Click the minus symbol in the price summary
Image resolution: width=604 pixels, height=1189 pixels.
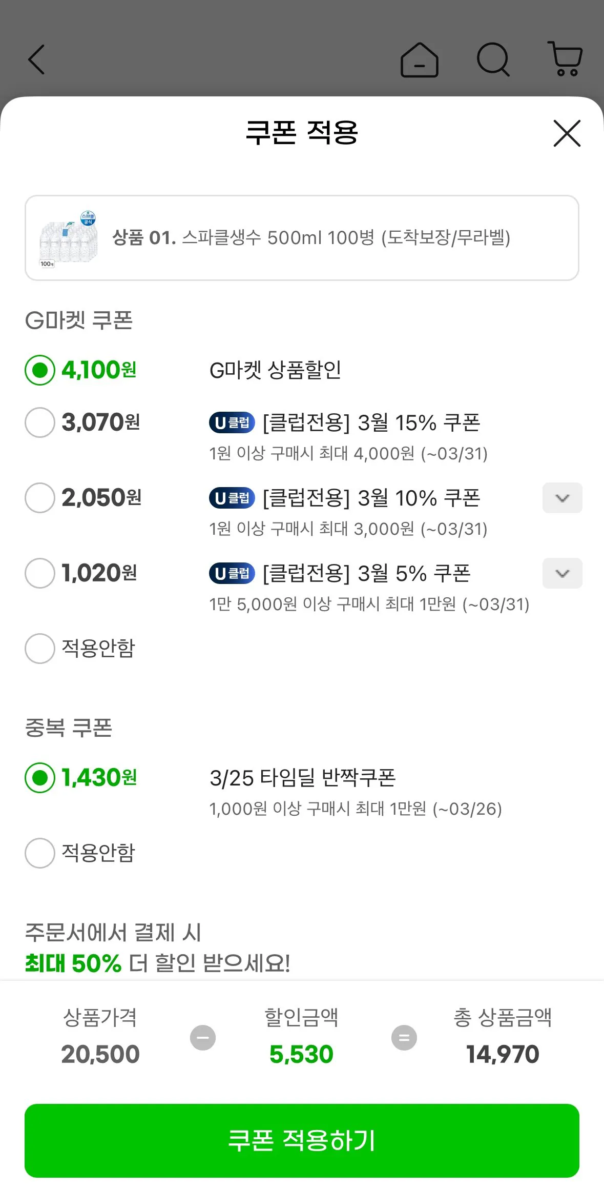pos(203,1037)
